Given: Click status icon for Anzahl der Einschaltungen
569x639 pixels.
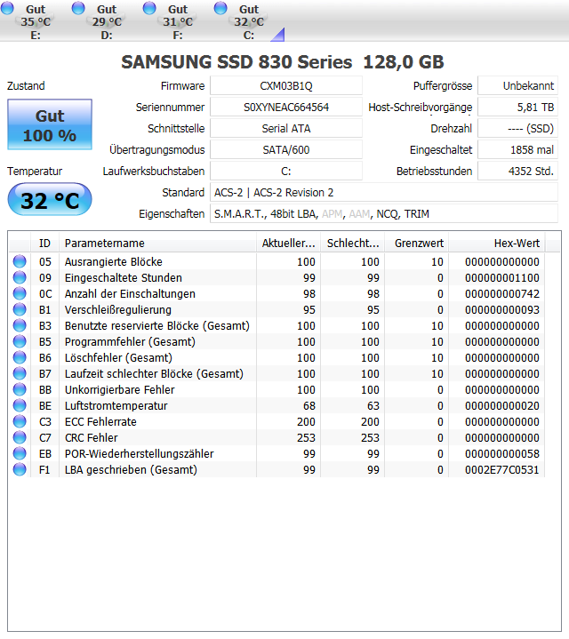Looking at the screenshot, I should coord(20,293).
